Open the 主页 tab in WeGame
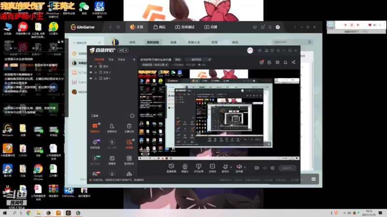Screen dimensions: 387x217 (137, 27)
